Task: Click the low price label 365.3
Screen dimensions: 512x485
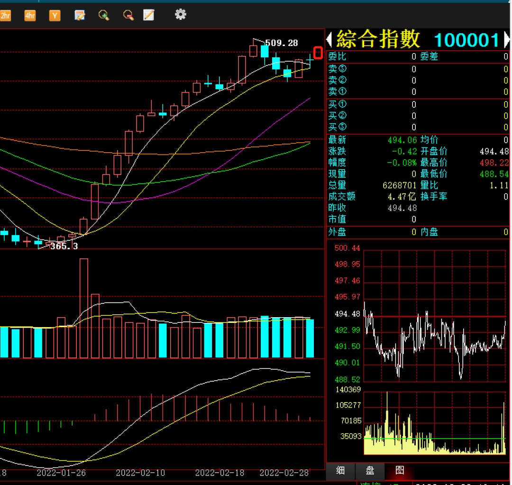Action: pyautogui.click(x=64, y=246)
